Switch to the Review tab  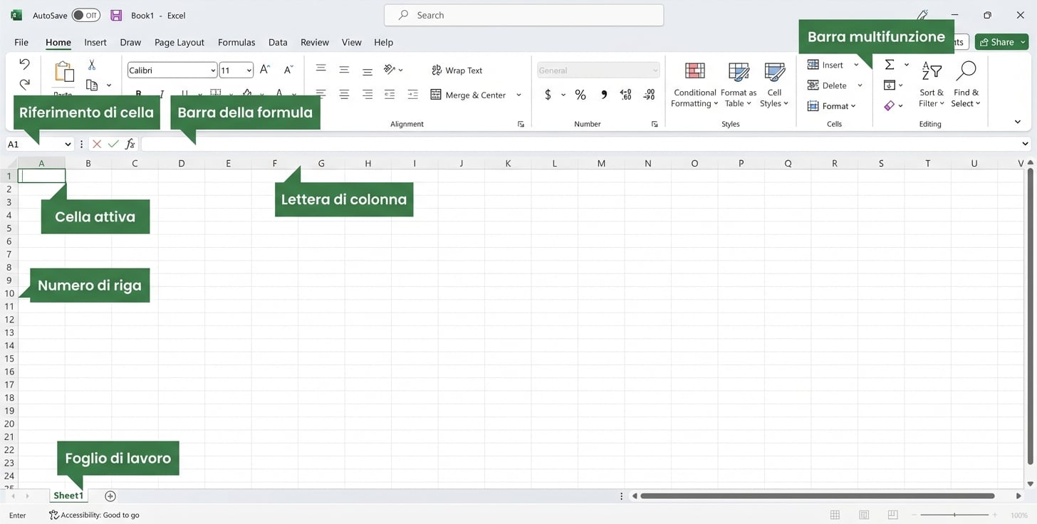[x=315, y=42]
